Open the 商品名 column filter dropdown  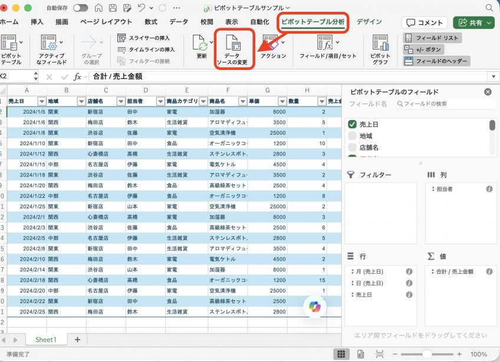(243, 101)
